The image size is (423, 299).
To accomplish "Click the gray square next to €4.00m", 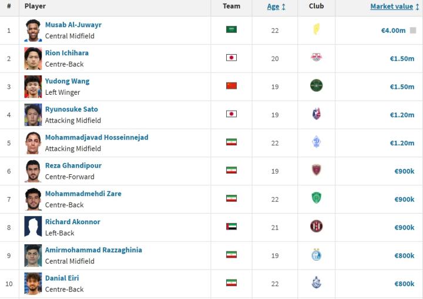I will pyautogui.click(x=413, y=30).
